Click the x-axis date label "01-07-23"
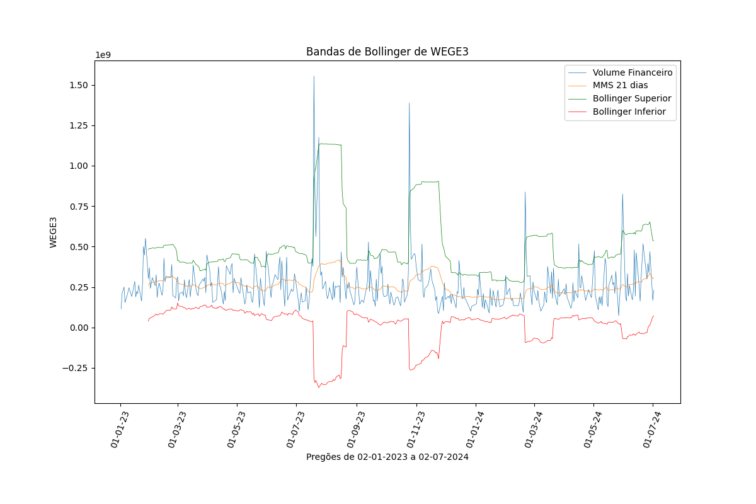Viewport: 756px width, 504px height. click(x=295, y=429)
